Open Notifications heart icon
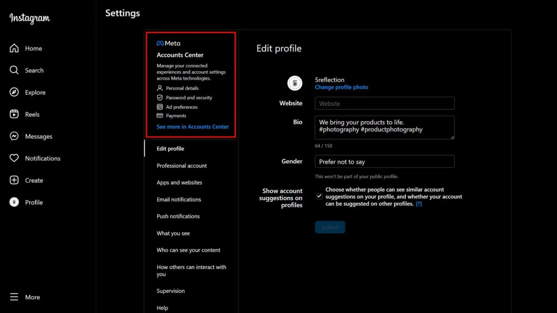Image resolution: width=557 pixels, height=313 pixels. (x=14, y=158)
